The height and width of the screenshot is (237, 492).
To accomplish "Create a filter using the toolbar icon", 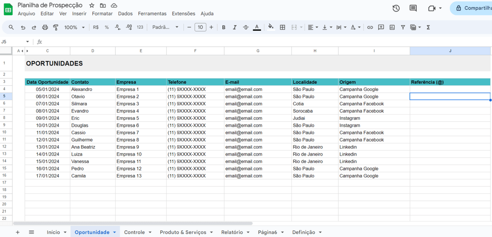I will pos(403,27).
